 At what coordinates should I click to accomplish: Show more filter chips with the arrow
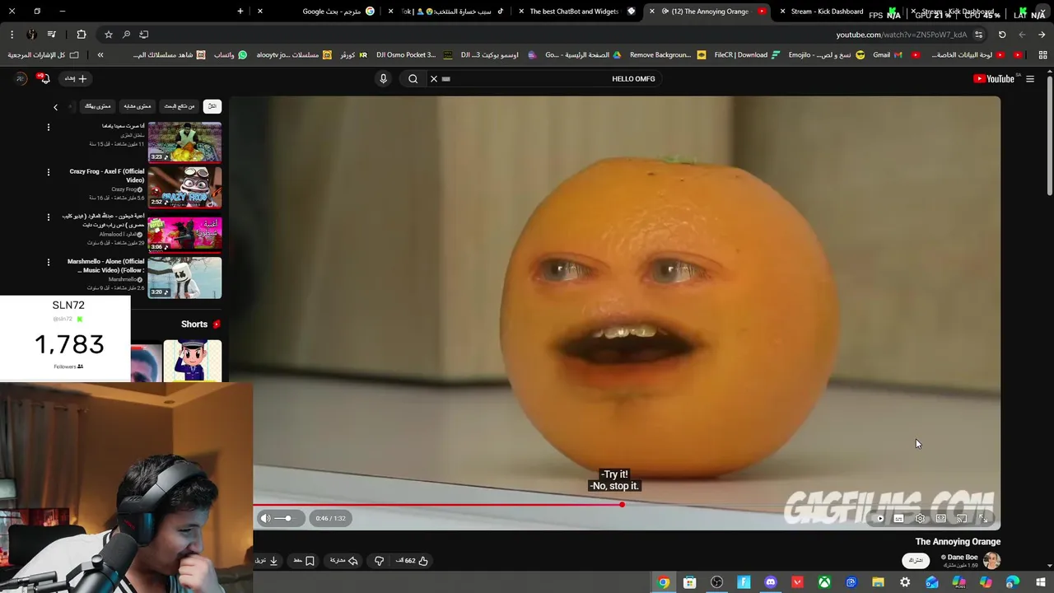(x=56, y=107)
